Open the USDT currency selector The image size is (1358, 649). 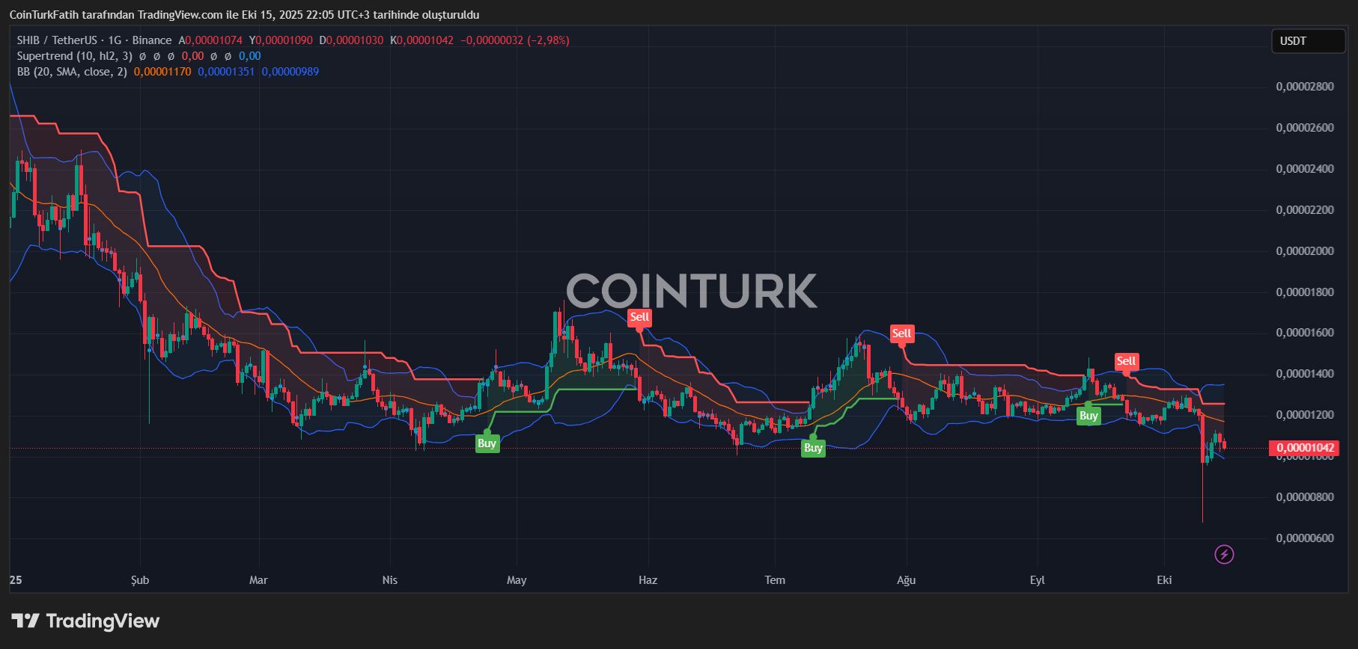point(1308,41)
